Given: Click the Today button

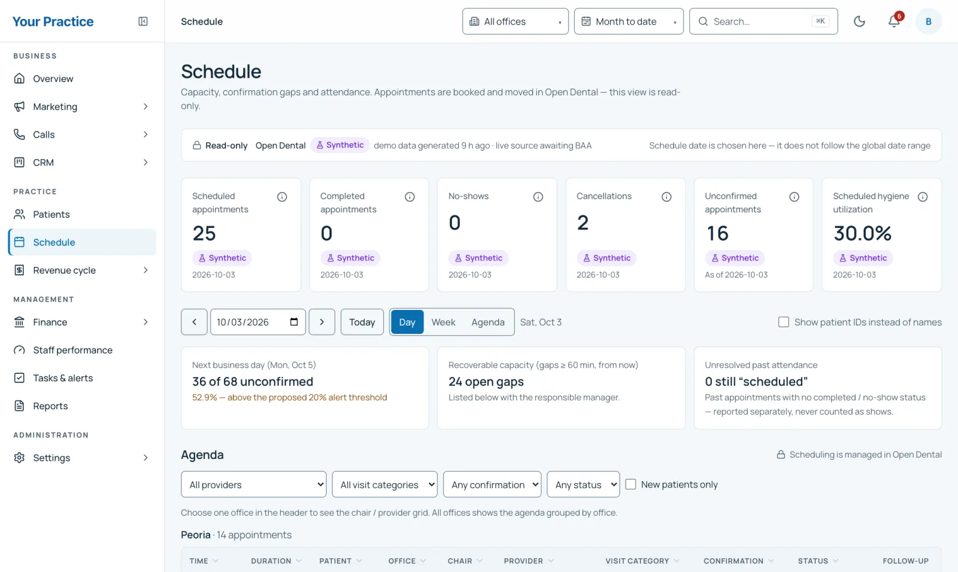Looking at the screenshot, I should coord(362,322).
